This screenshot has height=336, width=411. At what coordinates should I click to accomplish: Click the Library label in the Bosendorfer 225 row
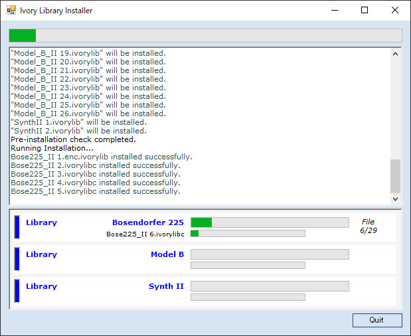[x=41, y=222]
